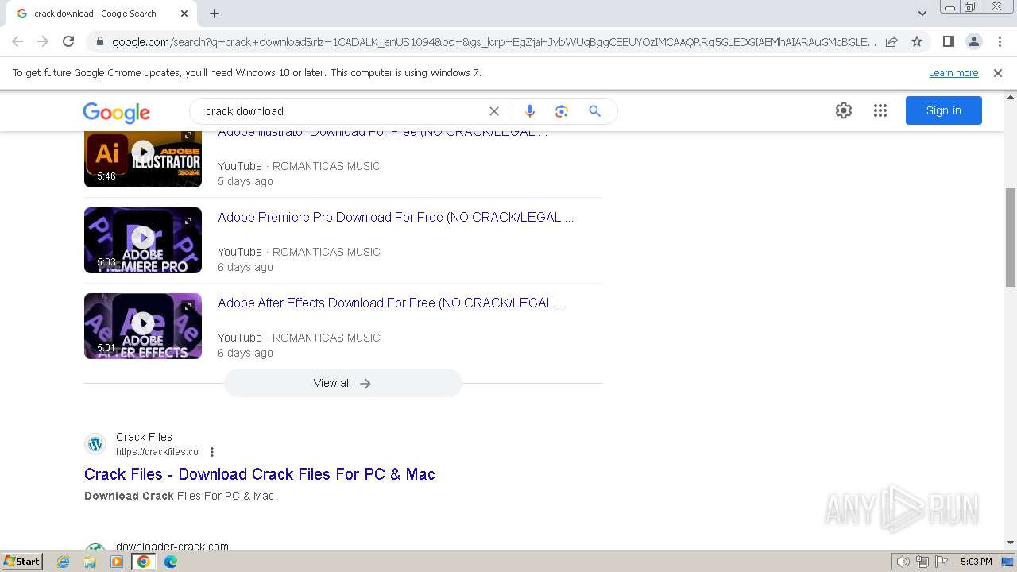Switch to Chrome in taskbar

pos(144,562)
